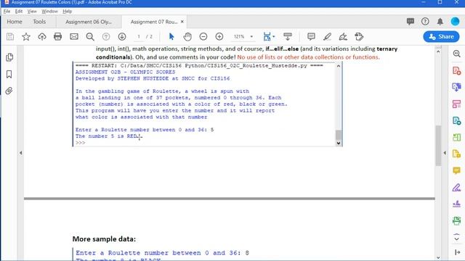
Task: Open page thumbnails panel
Action: pos(9,57)
